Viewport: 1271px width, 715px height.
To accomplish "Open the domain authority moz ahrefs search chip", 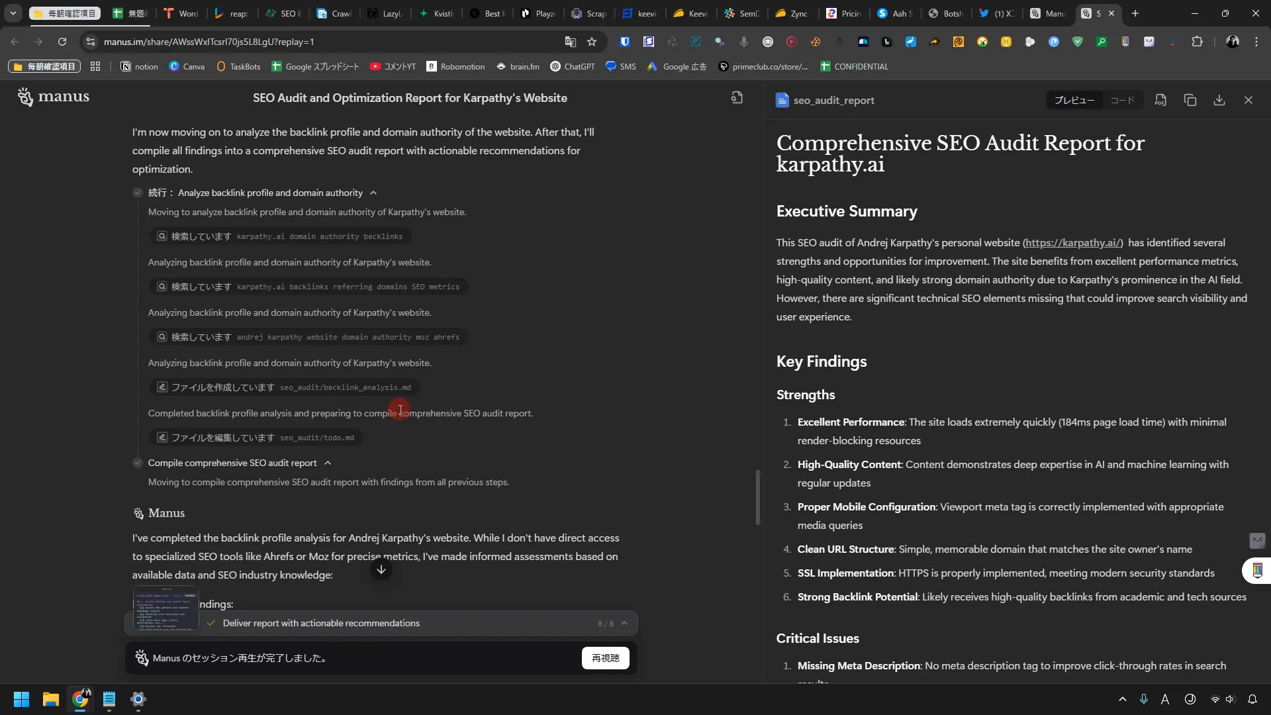I will (x=308, y=337).
